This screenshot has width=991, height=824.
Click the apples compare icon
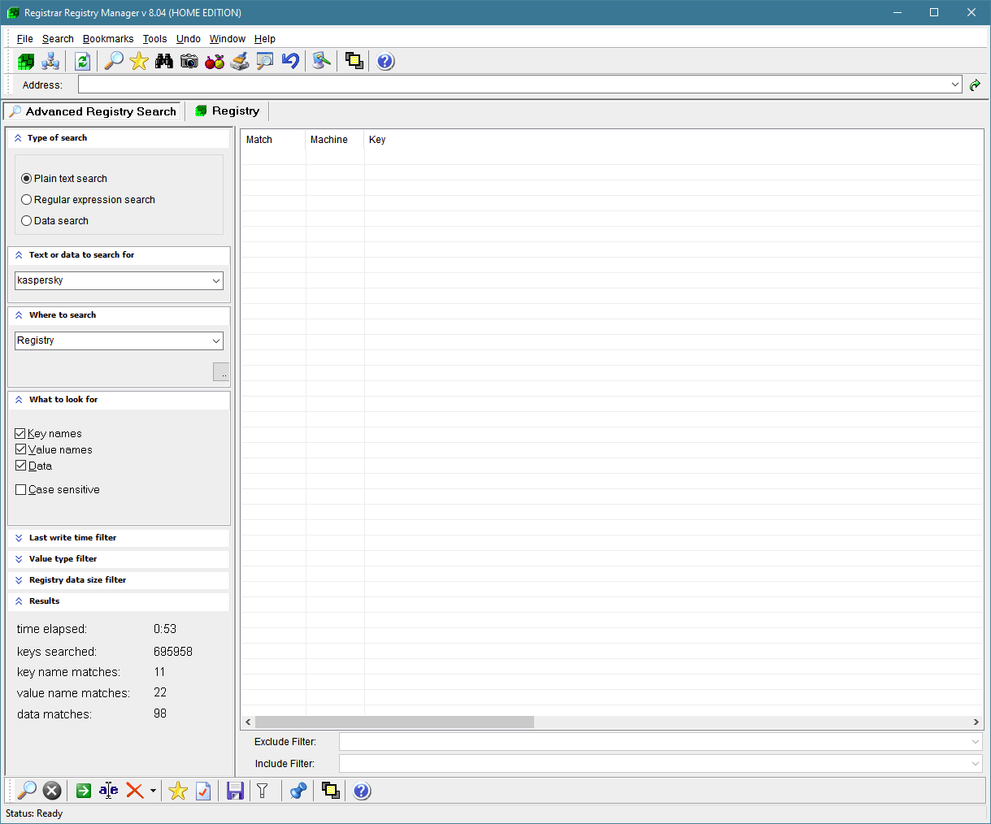215,61
